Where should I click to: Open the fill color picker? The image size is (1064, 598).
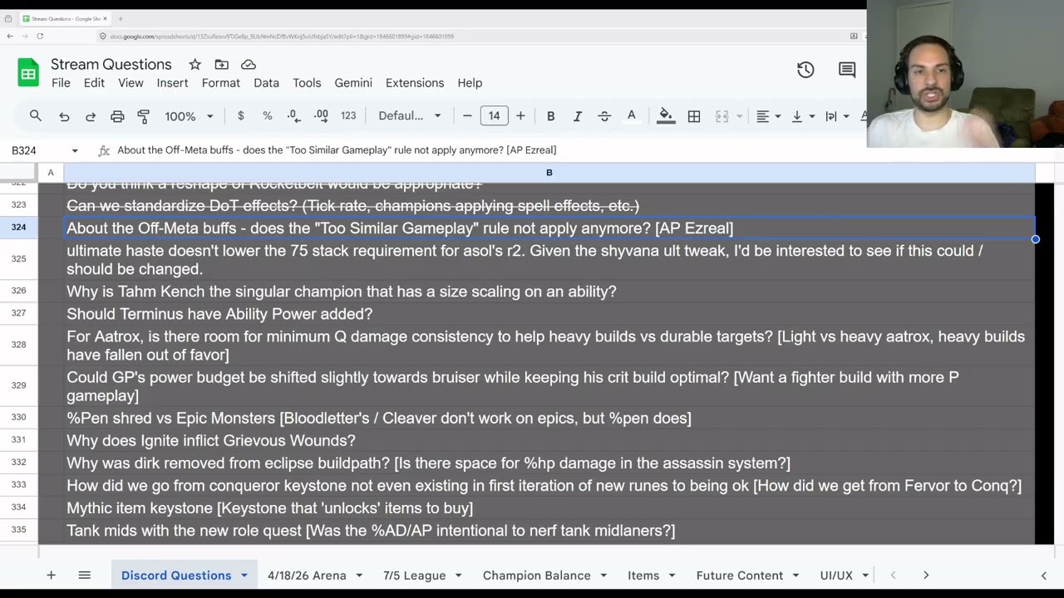(666, 116)
